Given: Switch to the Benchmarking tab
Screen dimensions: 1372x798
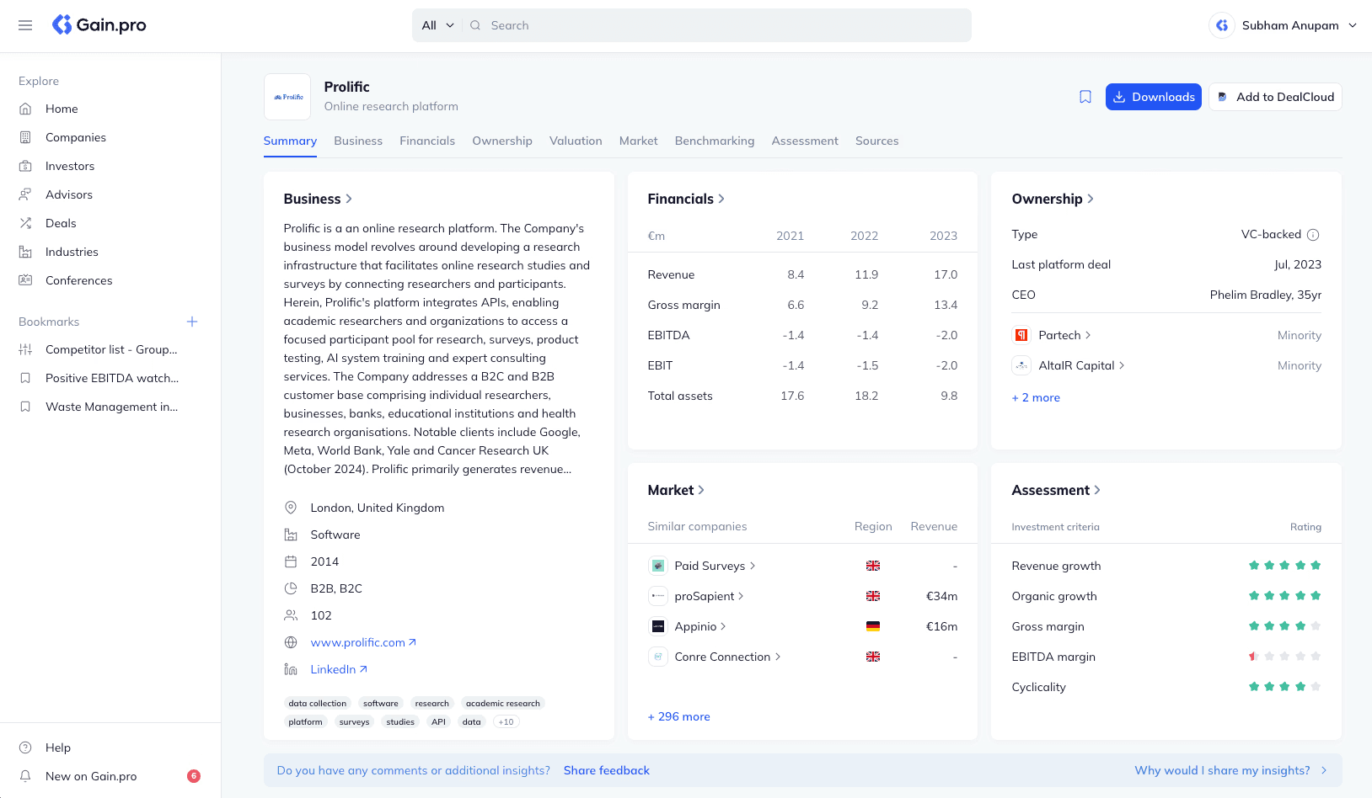Looking at the screenshot, I should point(715,141).
